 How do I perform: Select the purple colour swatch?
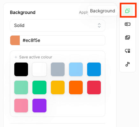39,105
